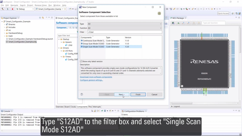Click the help question mark icon
This screenshot has width=242, height=136.
[x=82, y=94]
